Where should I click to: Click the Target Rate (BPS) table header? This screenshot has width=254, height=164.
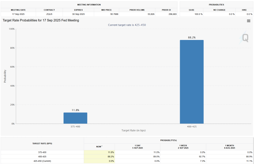click(x=42, y=143)
